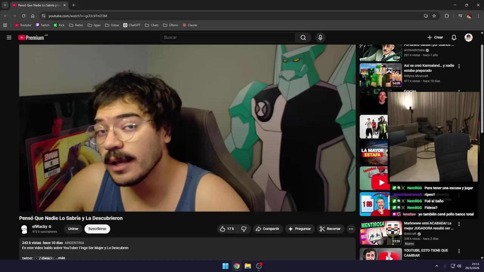Open the elWacky channel name link
The width and height of the screenshot is (484, 272).
(40, 227)
